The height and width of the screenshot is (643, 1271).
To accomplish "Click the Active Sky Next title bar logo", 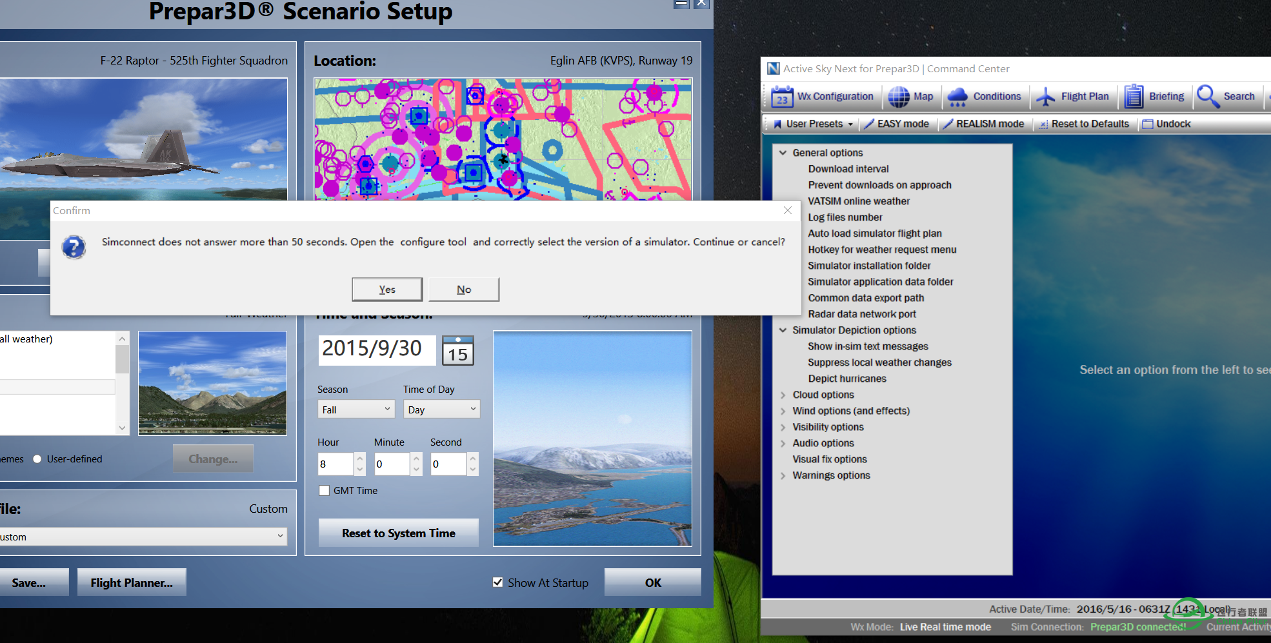I will point(773,68).
